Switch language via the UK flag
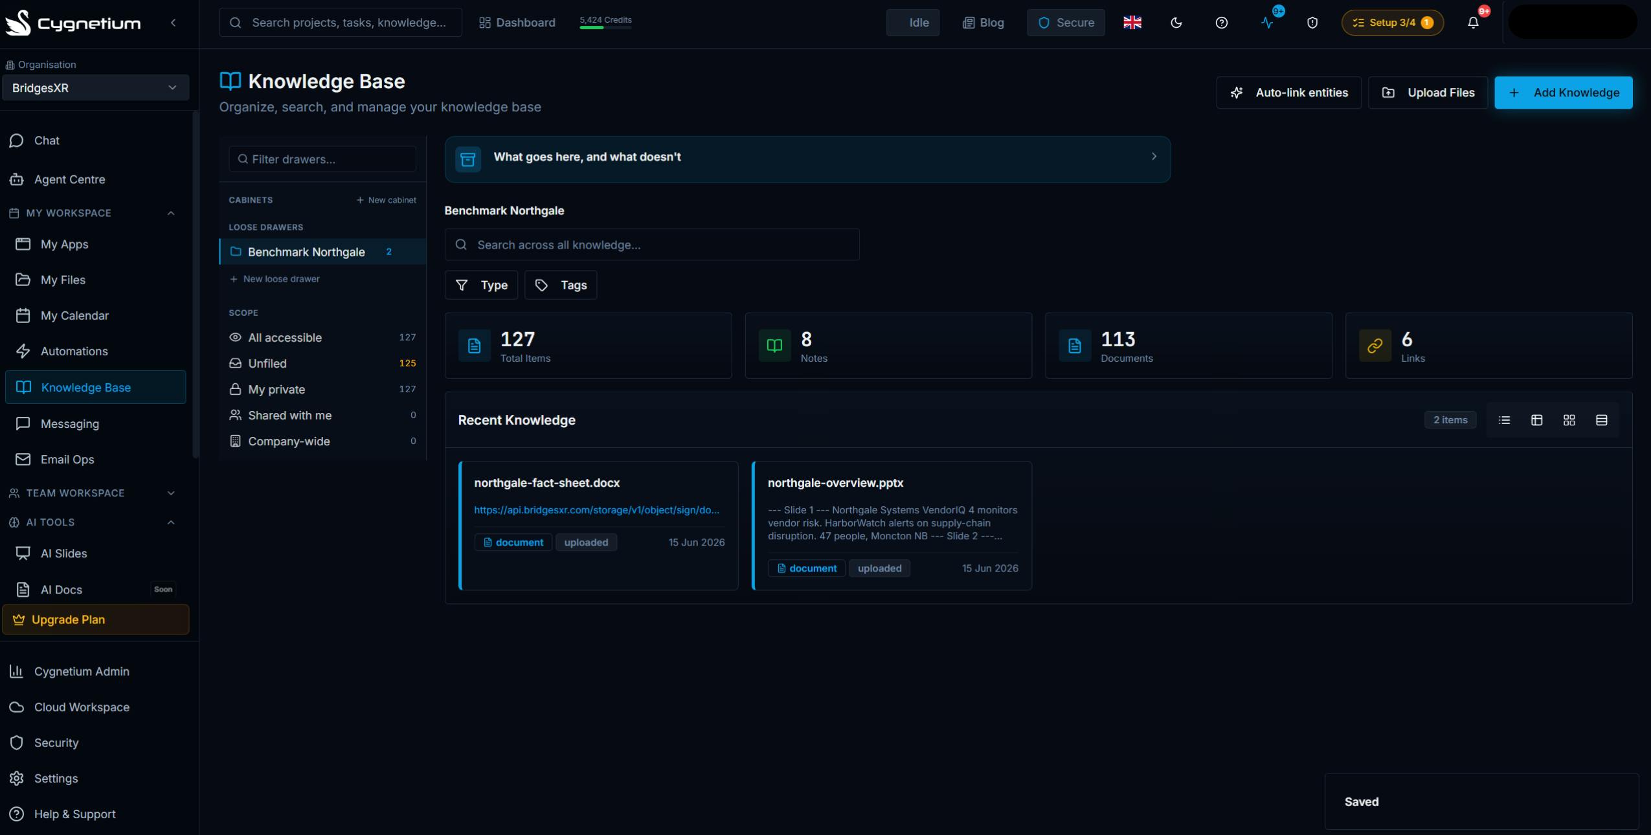Image resolution: width=1651 pixels, height=835 pixels. tap(1132, 23)
